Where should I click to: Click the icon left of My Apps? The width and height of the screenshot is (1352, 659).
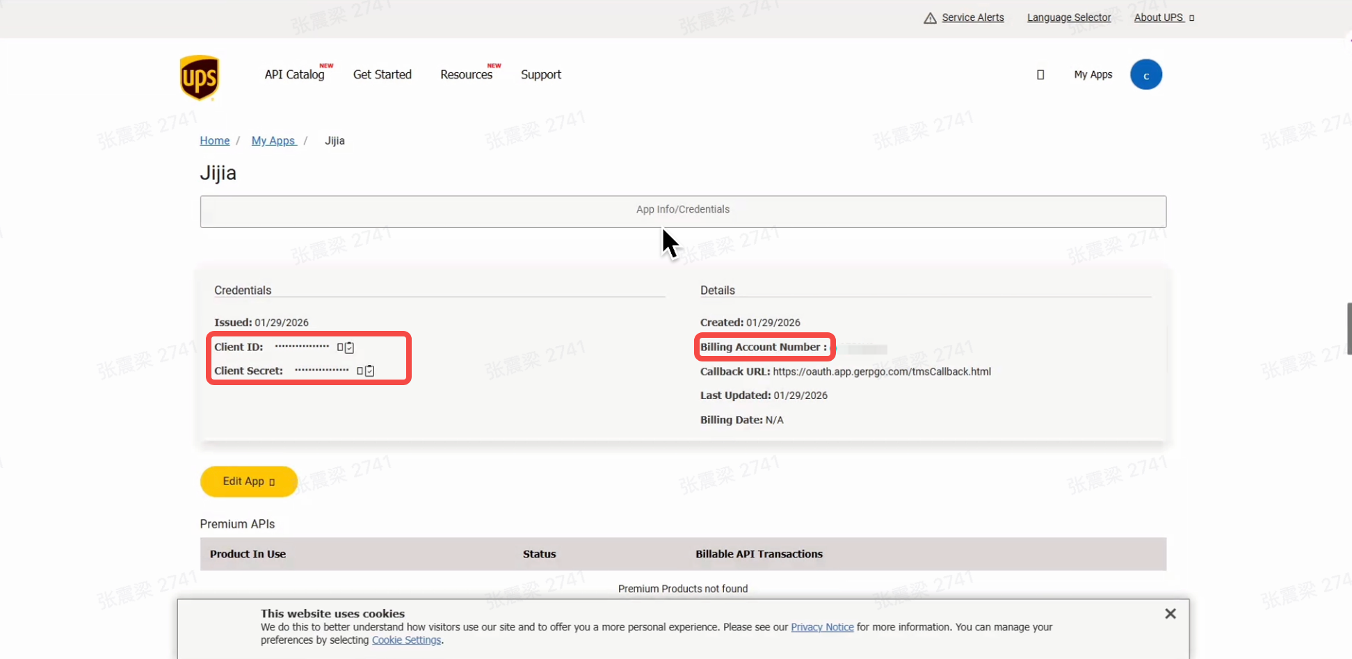pos(1040,75)
